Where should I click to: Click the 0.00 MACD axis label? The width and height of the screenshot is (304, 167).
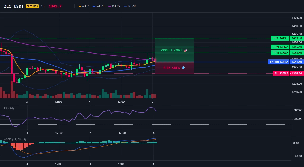tap(296, 143)
